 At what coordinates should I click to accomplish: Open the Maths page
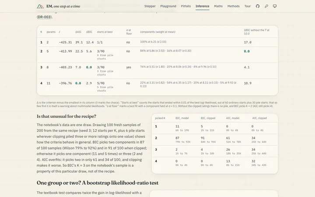(218, 6)
